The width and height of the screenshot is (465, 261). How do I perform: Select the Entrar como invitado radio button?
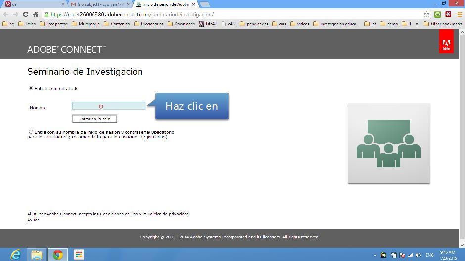click(x=31, y=88)
